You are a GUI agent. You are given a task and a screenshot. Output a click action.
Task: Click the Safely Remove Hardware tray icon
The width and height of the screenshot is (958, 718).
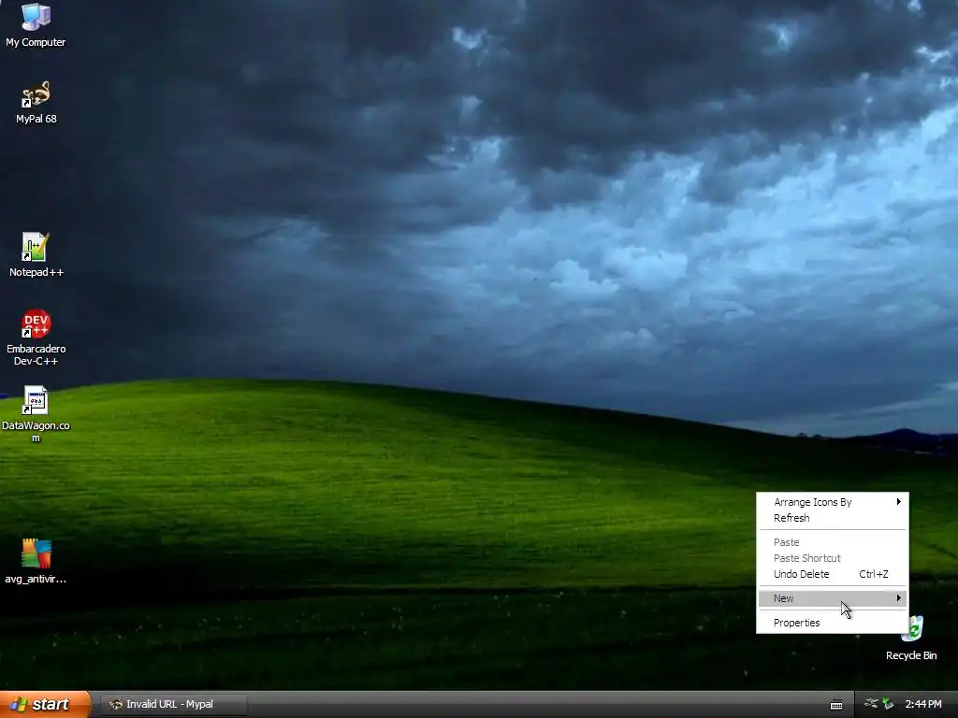(x=871, y=704)
